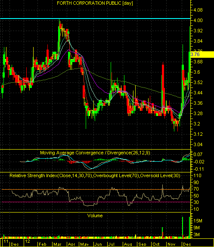Click the 3.52 price axis label
The image size is (214, 247).
pyautogui.click(x=198, y=82)
